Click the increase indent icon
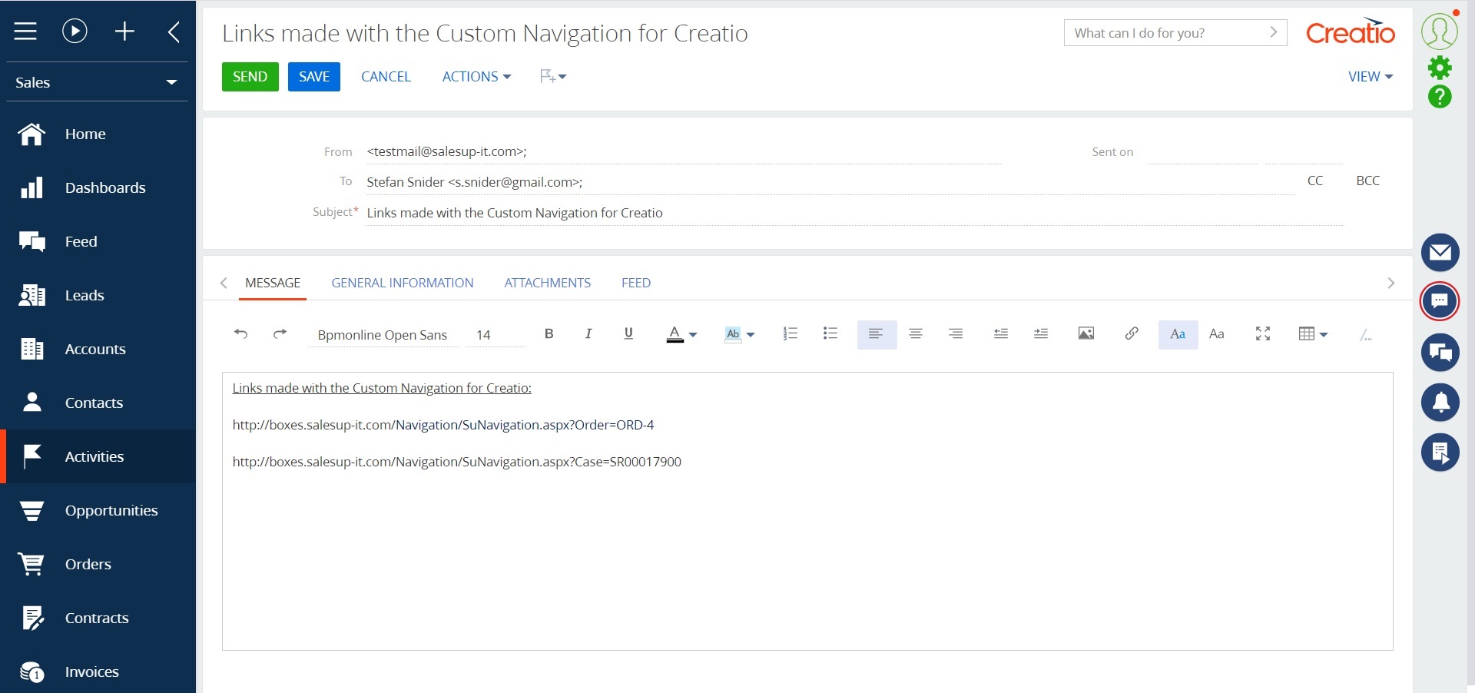The image size is (1475, 693). click(1041, 333)
